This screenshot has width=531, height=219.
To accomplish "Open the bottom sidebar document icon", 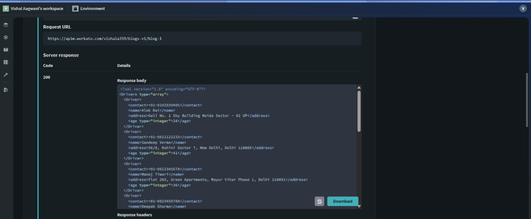I will click(x=6, y=90).
